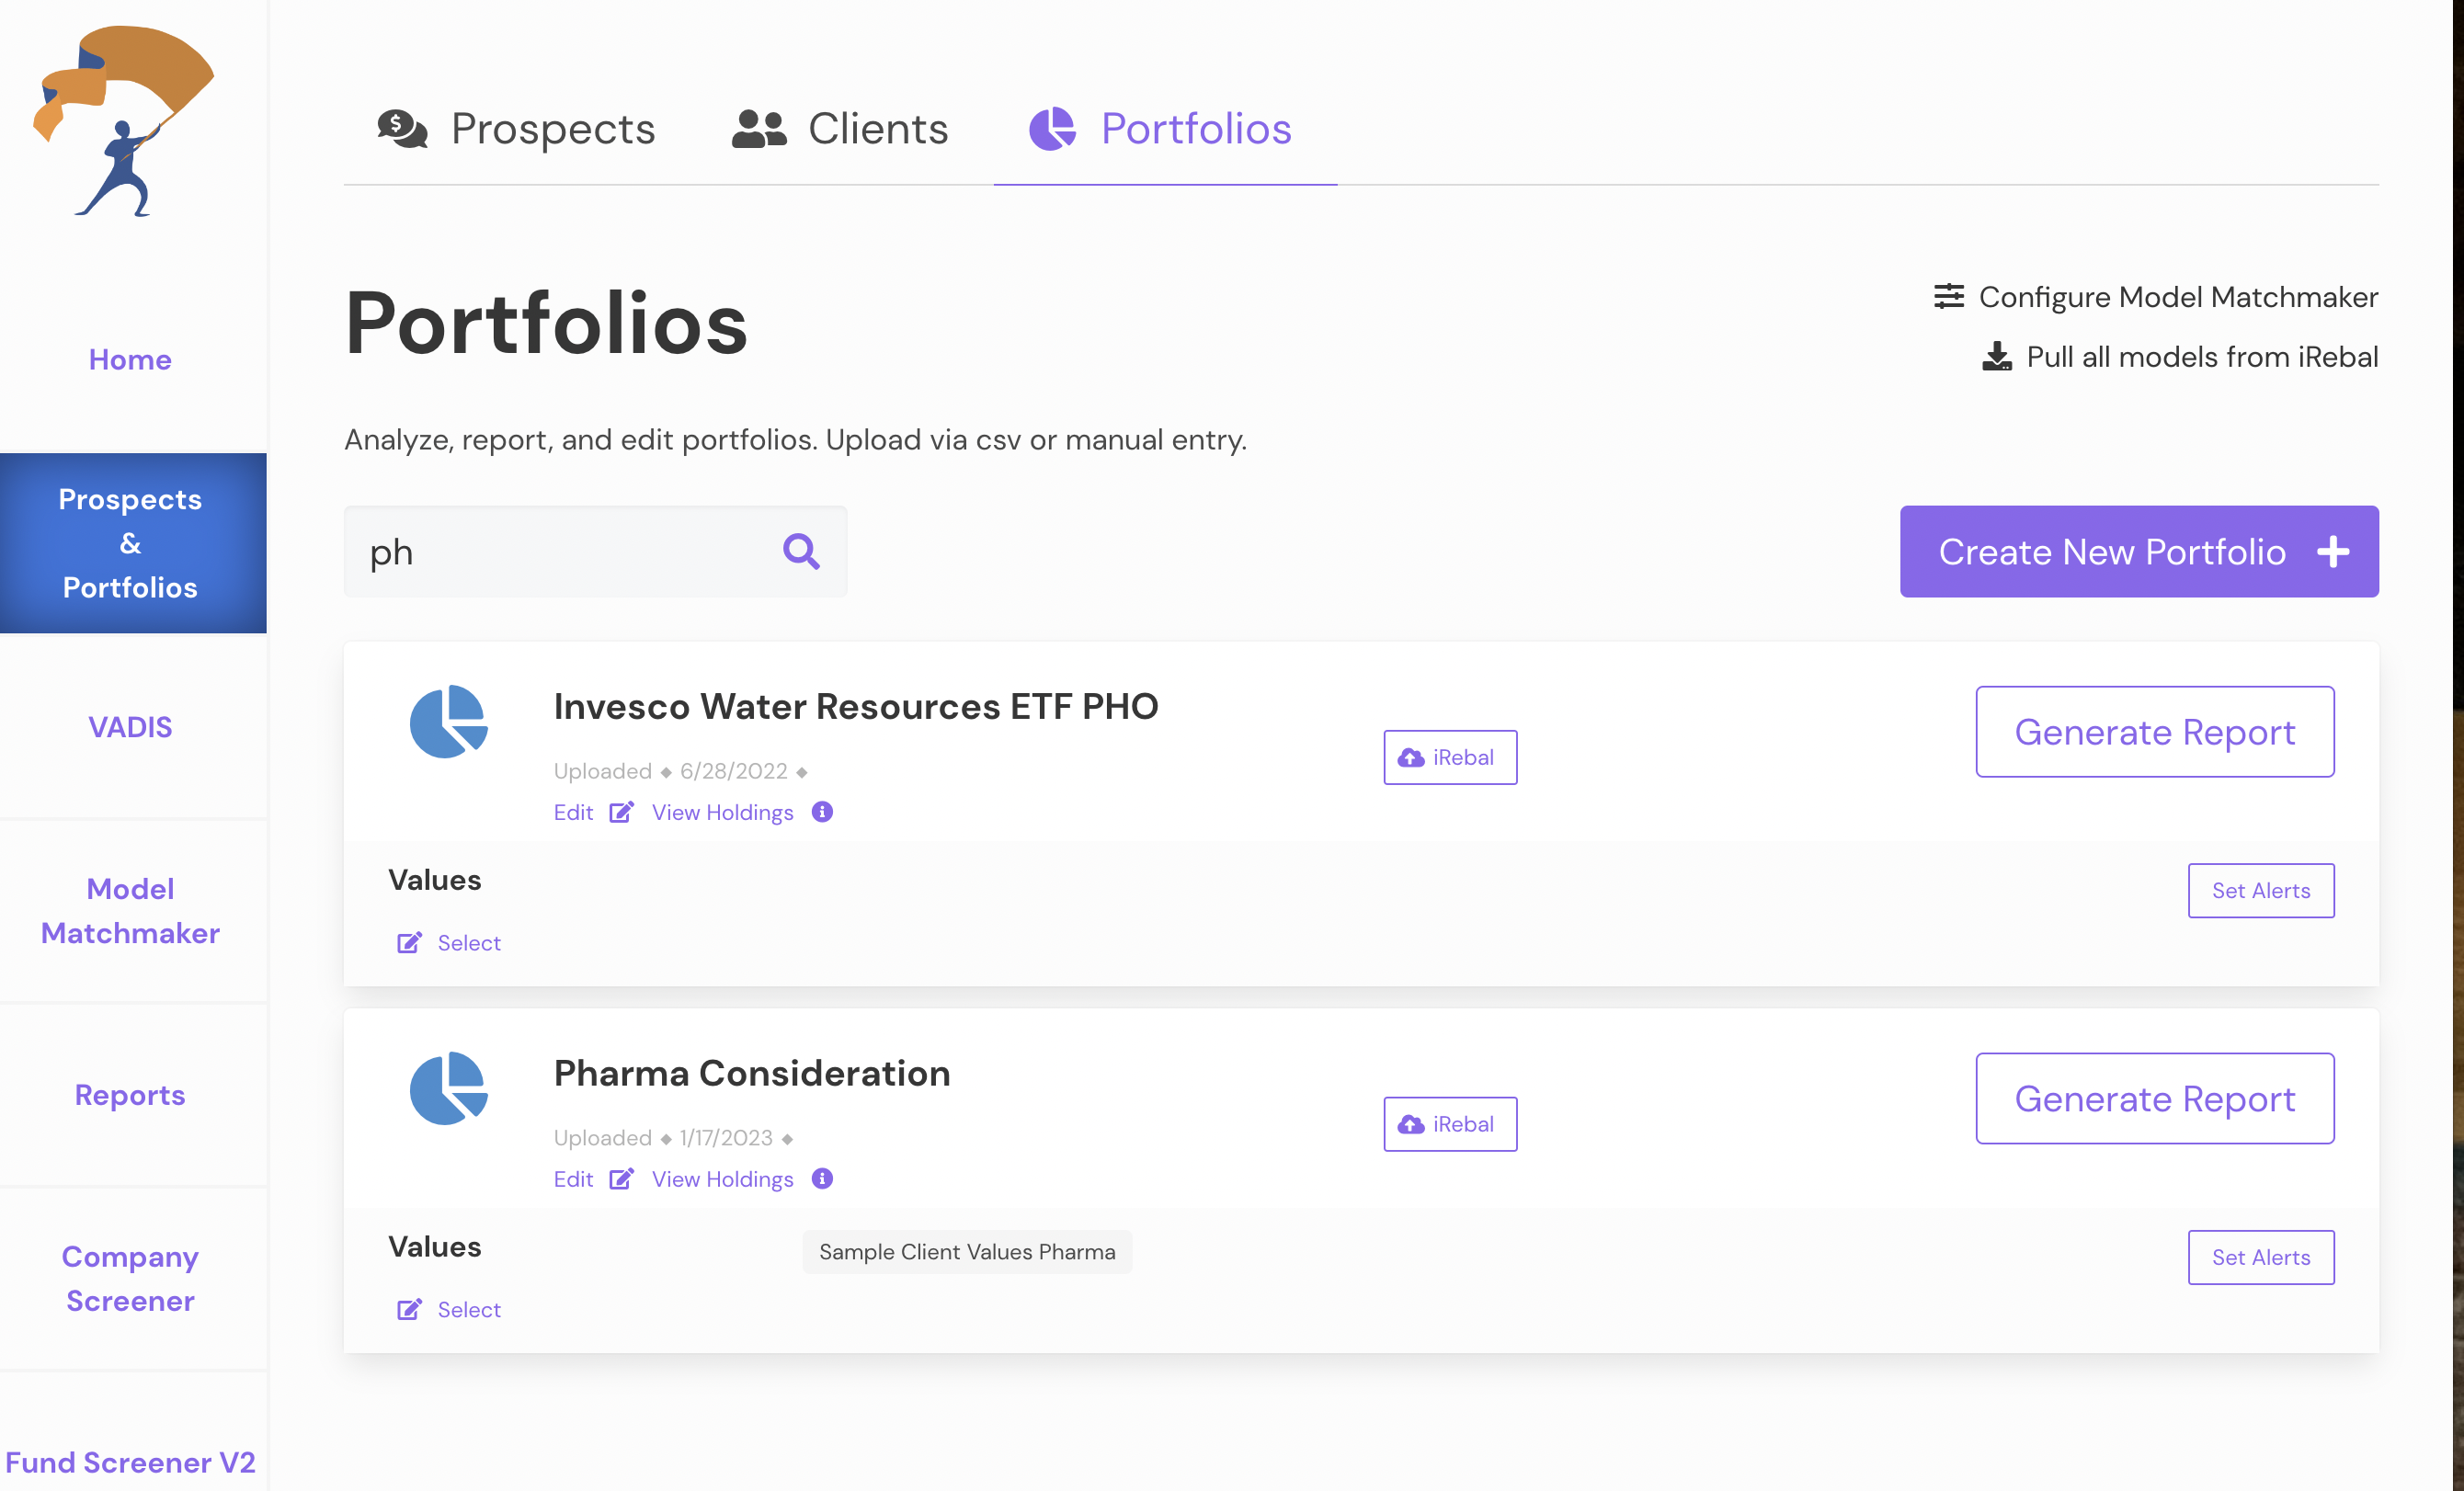Click iRebal button for Invesco Water Resources

(1450, 757)
